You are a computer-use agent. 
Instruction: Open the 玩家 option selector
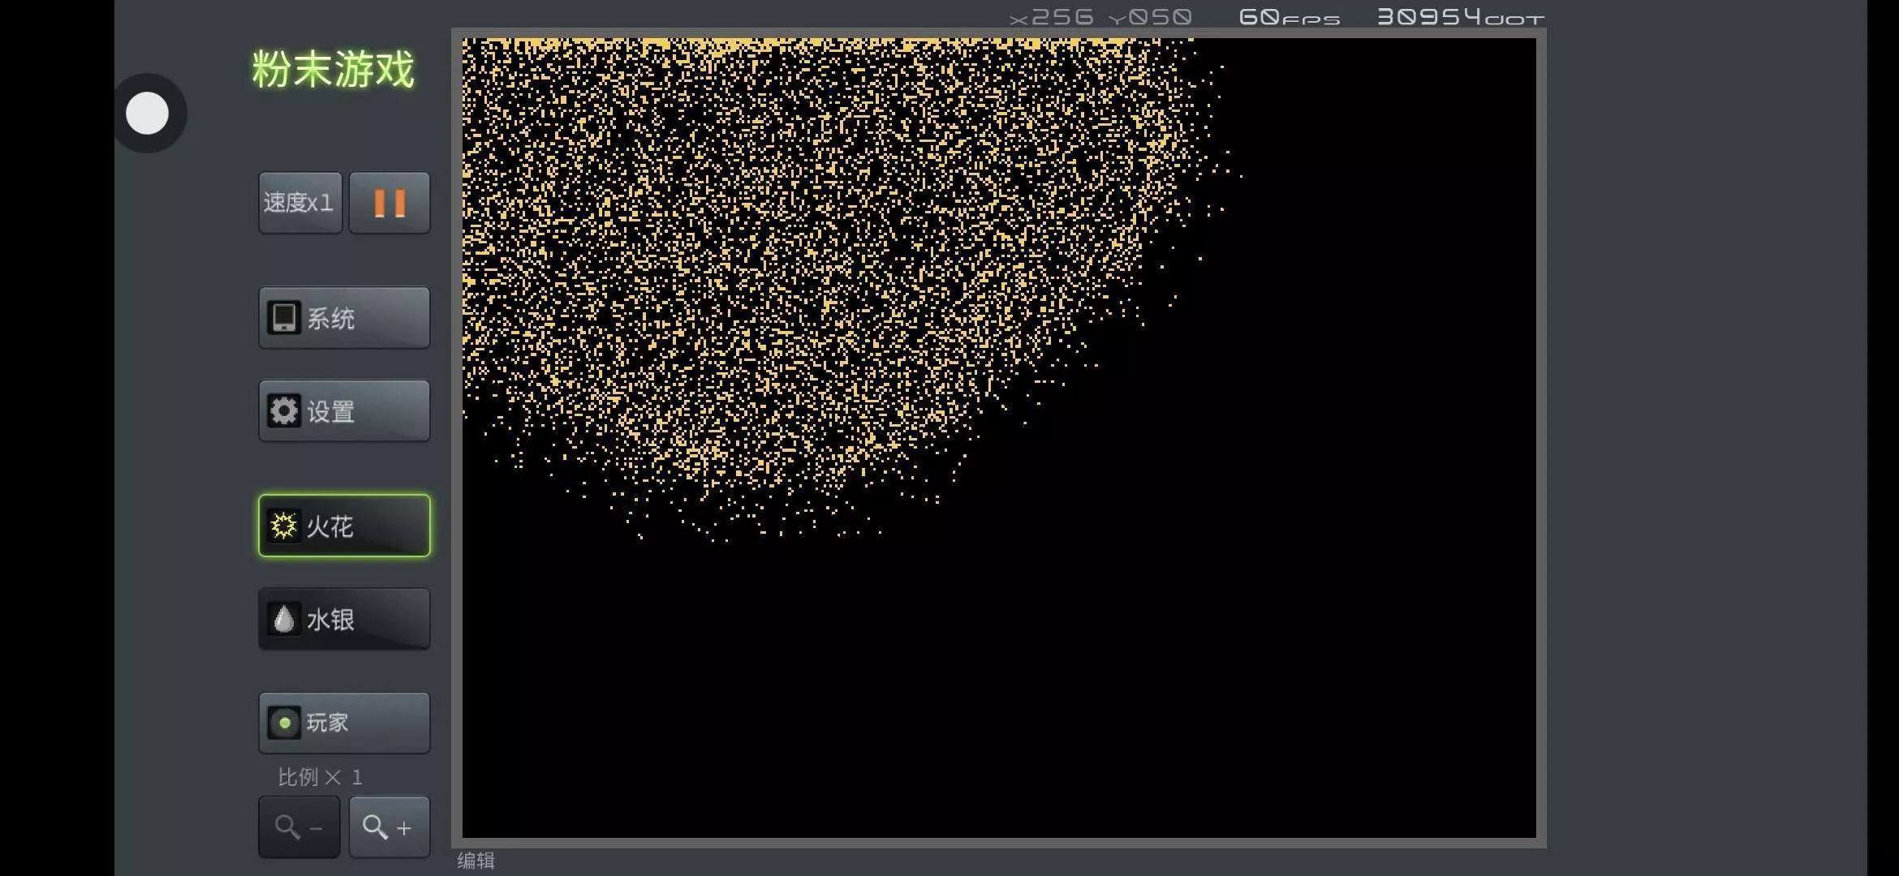(328, 723)
